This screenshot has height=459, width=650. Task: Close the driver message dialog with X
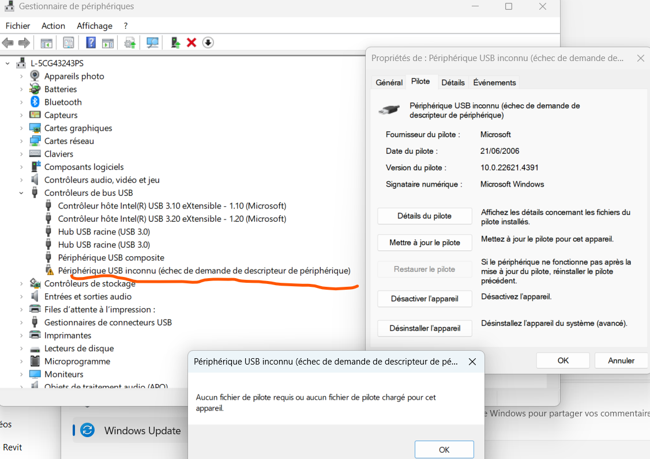(472, 361)
